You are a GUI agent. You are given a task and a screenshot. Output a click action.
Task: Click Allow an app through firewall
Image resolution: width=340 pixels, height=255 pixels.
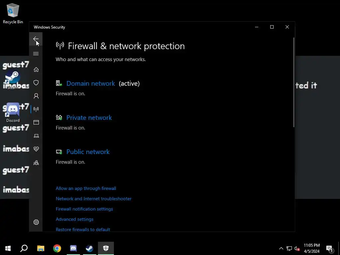86,188
